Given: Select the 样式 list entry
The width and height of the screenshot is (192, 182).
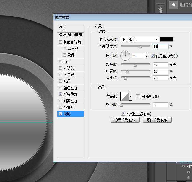Looking at the screenshot, I should [71, 28].
